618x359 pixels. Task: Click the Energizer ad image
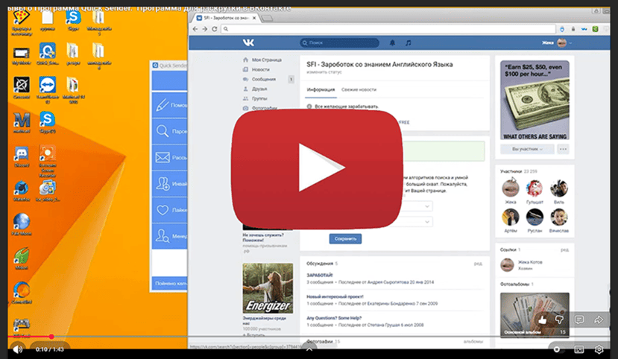[268, 288]
